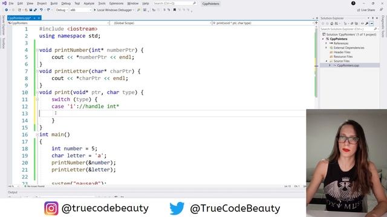The width and height of the screenshot is (387, 217).
Task: Open the CppPointers project scope dropdown
Action: (x=59, y=23)
